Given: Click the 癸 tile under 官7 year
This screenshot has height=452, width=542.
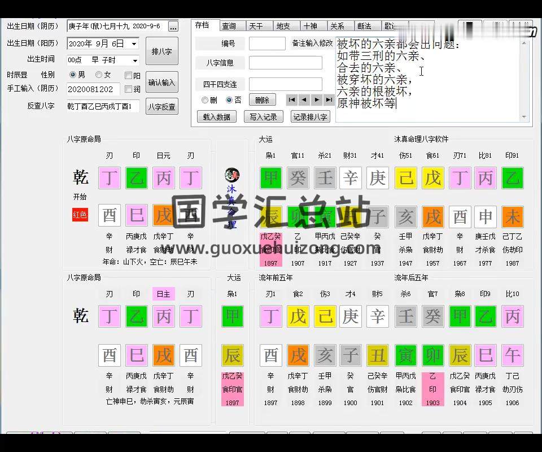Looking at the screenshot, I should 432,316.
